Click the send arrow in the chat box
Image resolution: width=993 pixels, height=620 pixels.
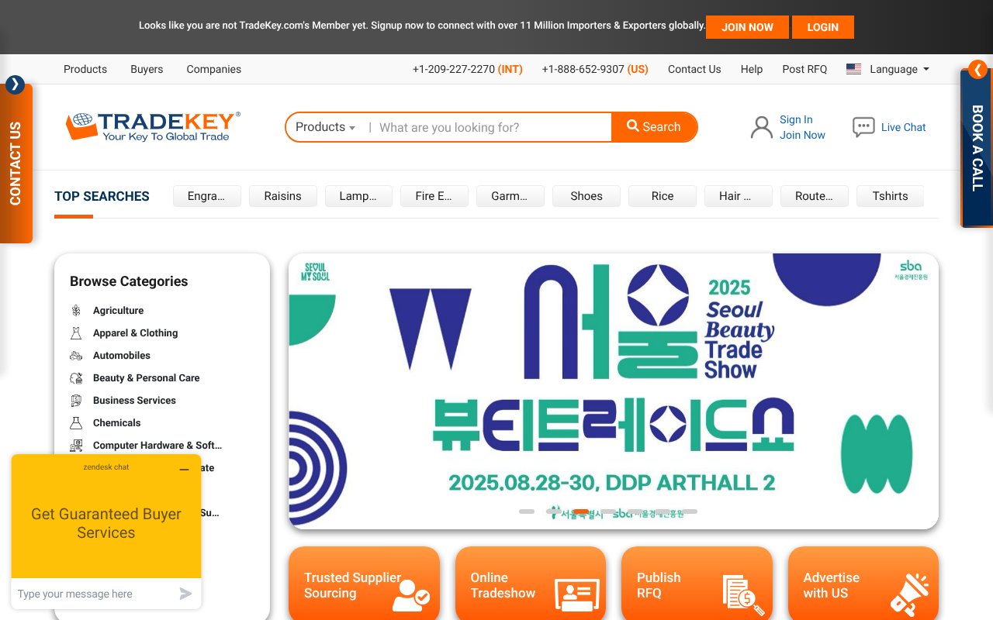pos(185,594)
